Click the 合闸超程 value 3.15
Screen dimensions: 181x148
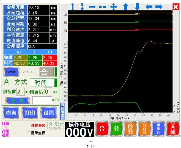coord(39,13)
